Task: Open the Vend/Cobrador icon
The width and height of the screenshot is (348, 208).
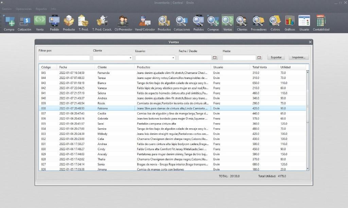Action: (145, 23)
